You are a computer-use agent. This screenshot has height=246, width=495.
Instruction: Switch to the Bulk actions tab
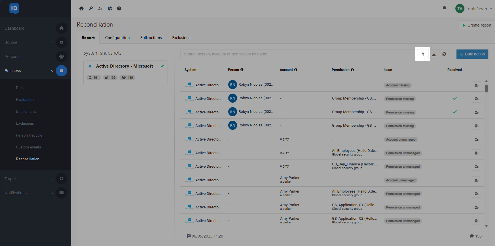click(151, 38)
